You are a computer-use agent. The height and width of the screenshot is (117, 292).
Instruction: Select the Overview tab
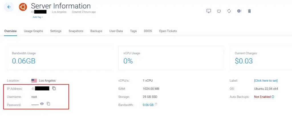pyautogui.click(x=11, y=31)
